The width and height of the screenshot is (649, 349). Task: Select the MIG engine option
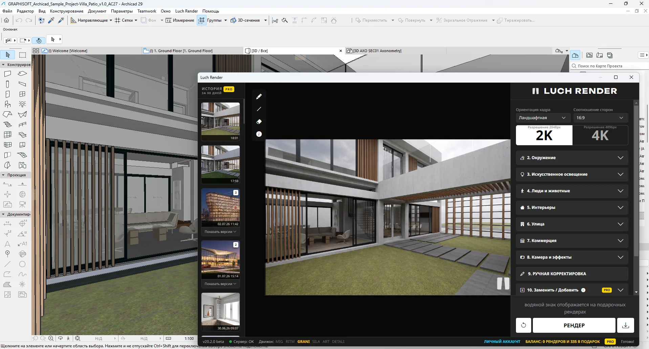pos(279,342)
